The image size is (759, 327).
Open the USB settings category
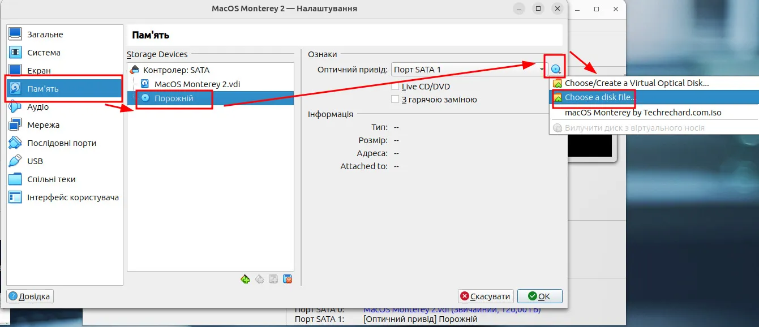point(65,161)
